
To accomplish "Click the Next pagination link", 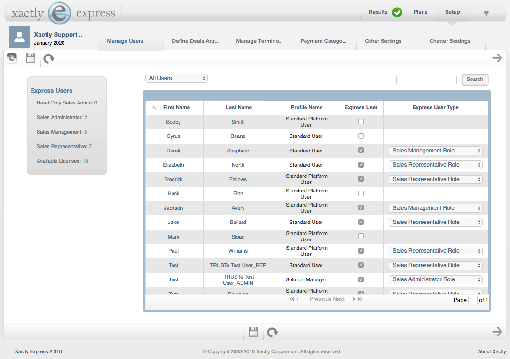I will point(338,299).
